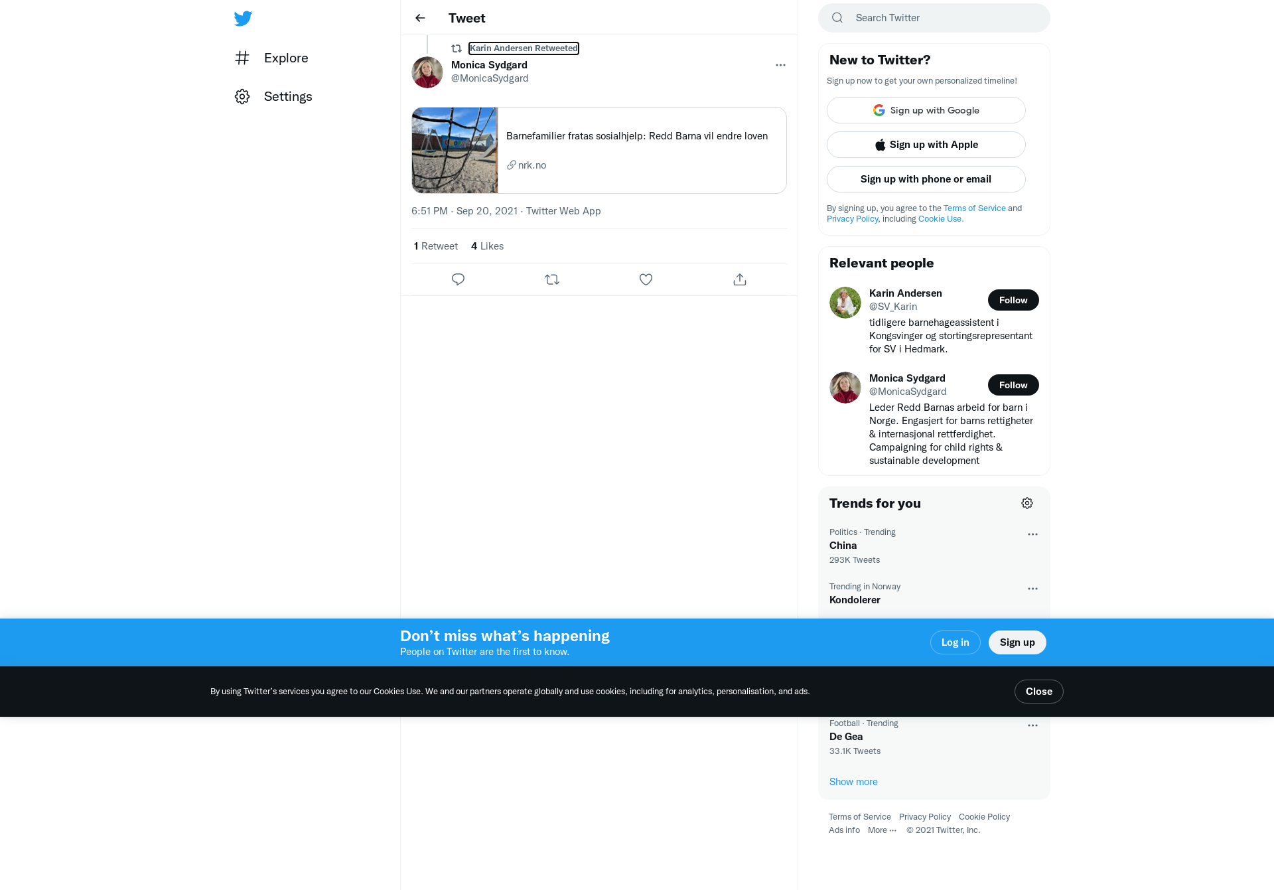Screen dimensions: 1274x890
Task: Open Trends for you settings gear
Action: (1027, 503)
